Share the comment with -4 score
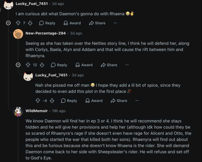Image resolution: width=202 pixels, height=162 pixels. [x=119, y=101]
